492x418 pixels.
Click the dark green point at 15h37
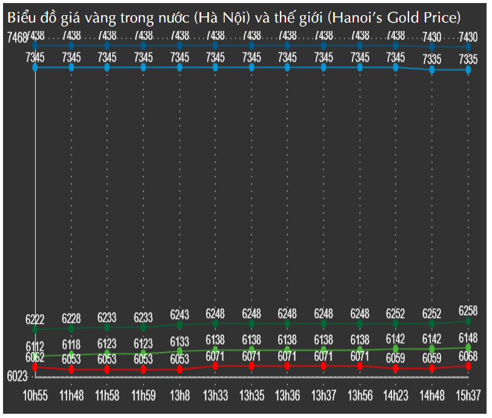tap(468, 321)
